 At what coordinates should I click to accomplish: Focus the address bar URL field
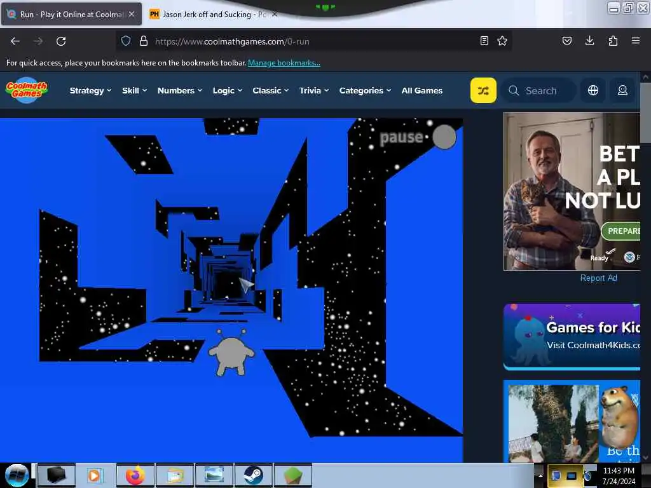click(x=315, y=41)
